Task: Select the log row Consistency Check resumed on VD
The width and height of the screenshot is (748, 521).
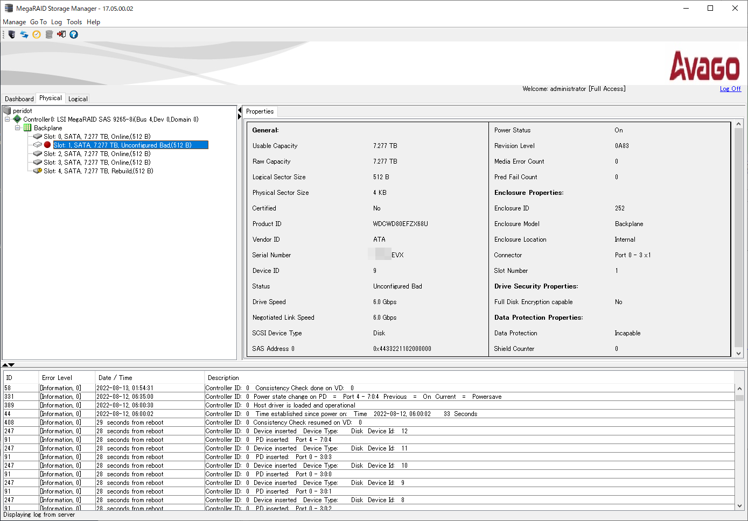Action: (x=369, y=423)
